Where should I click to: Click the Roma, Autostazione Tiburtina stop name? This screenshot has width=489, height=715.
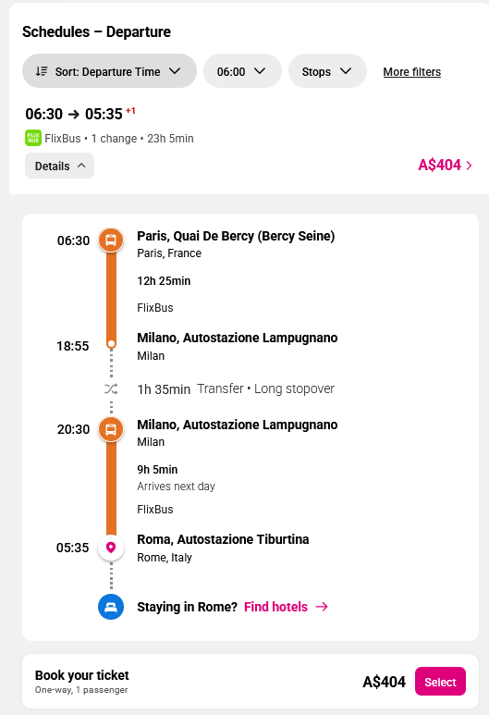click(x=223, y=539)
